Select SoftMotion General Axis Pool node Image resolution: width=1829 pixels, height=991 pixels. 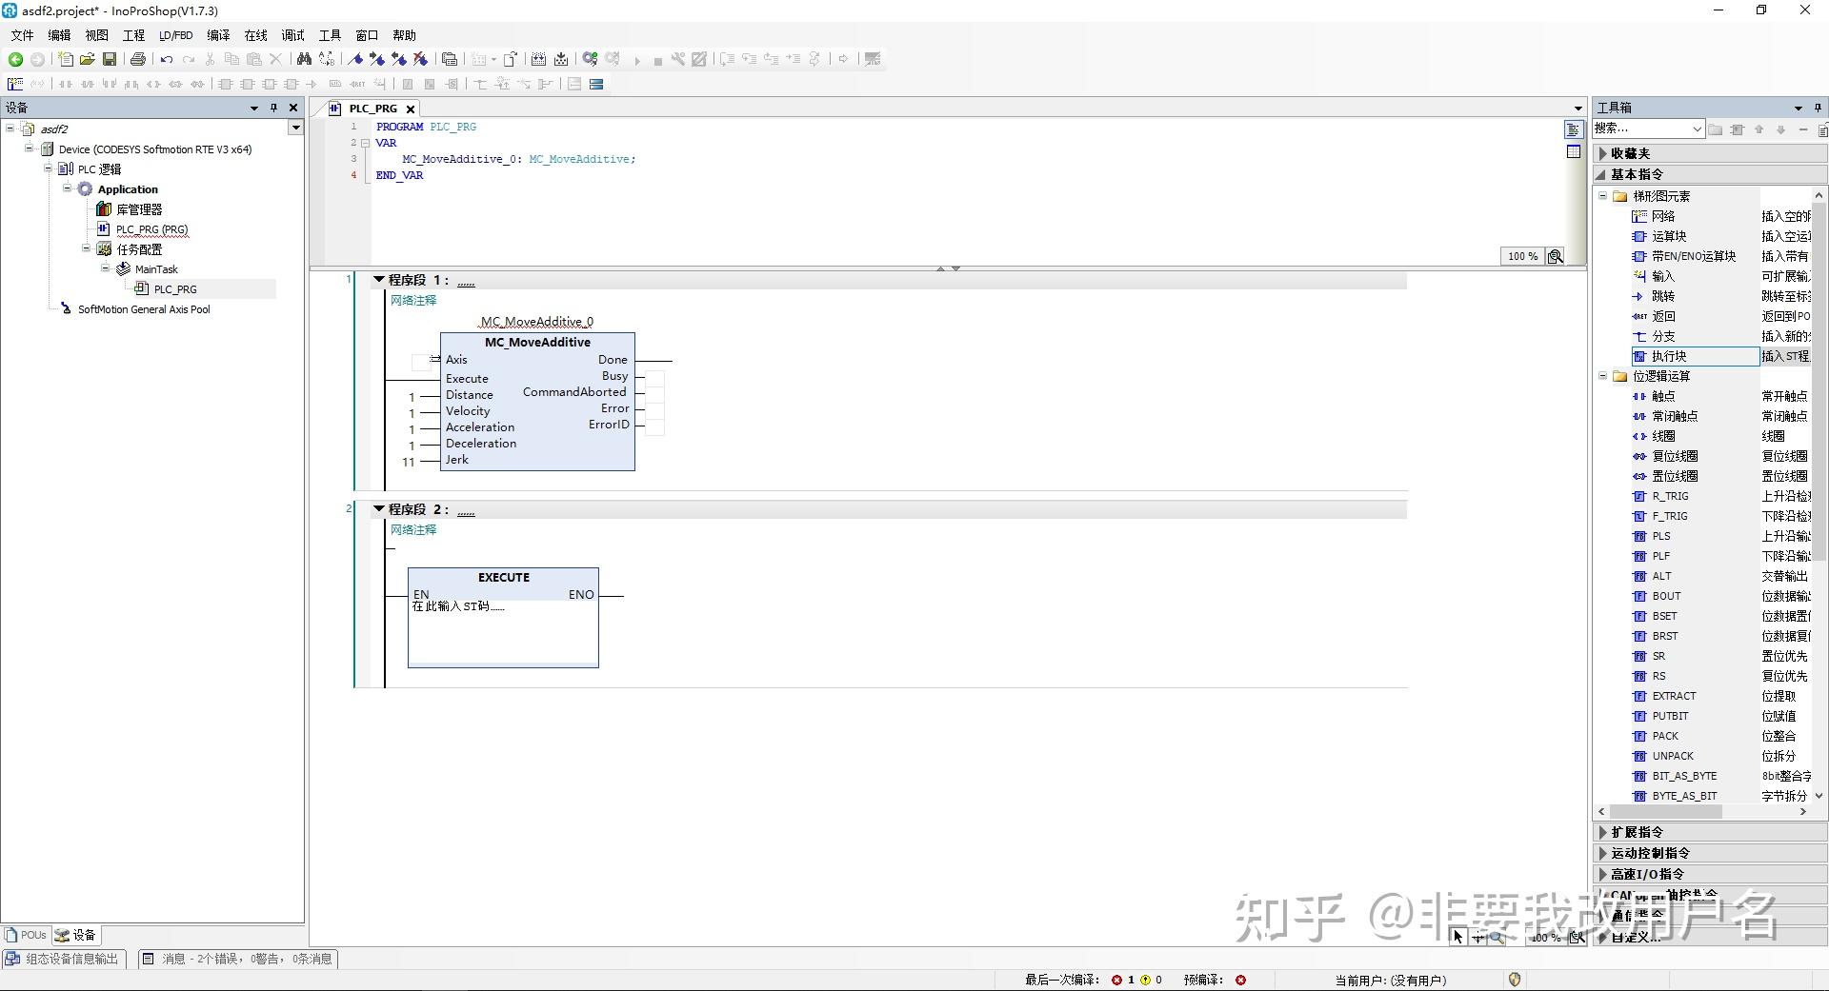pos(144,309)
